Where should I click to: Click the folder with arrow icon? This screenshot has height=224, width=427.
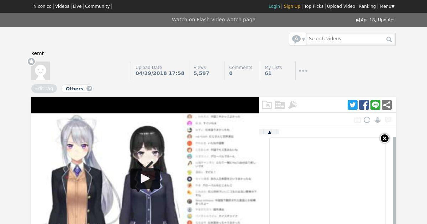pos(267,105)
